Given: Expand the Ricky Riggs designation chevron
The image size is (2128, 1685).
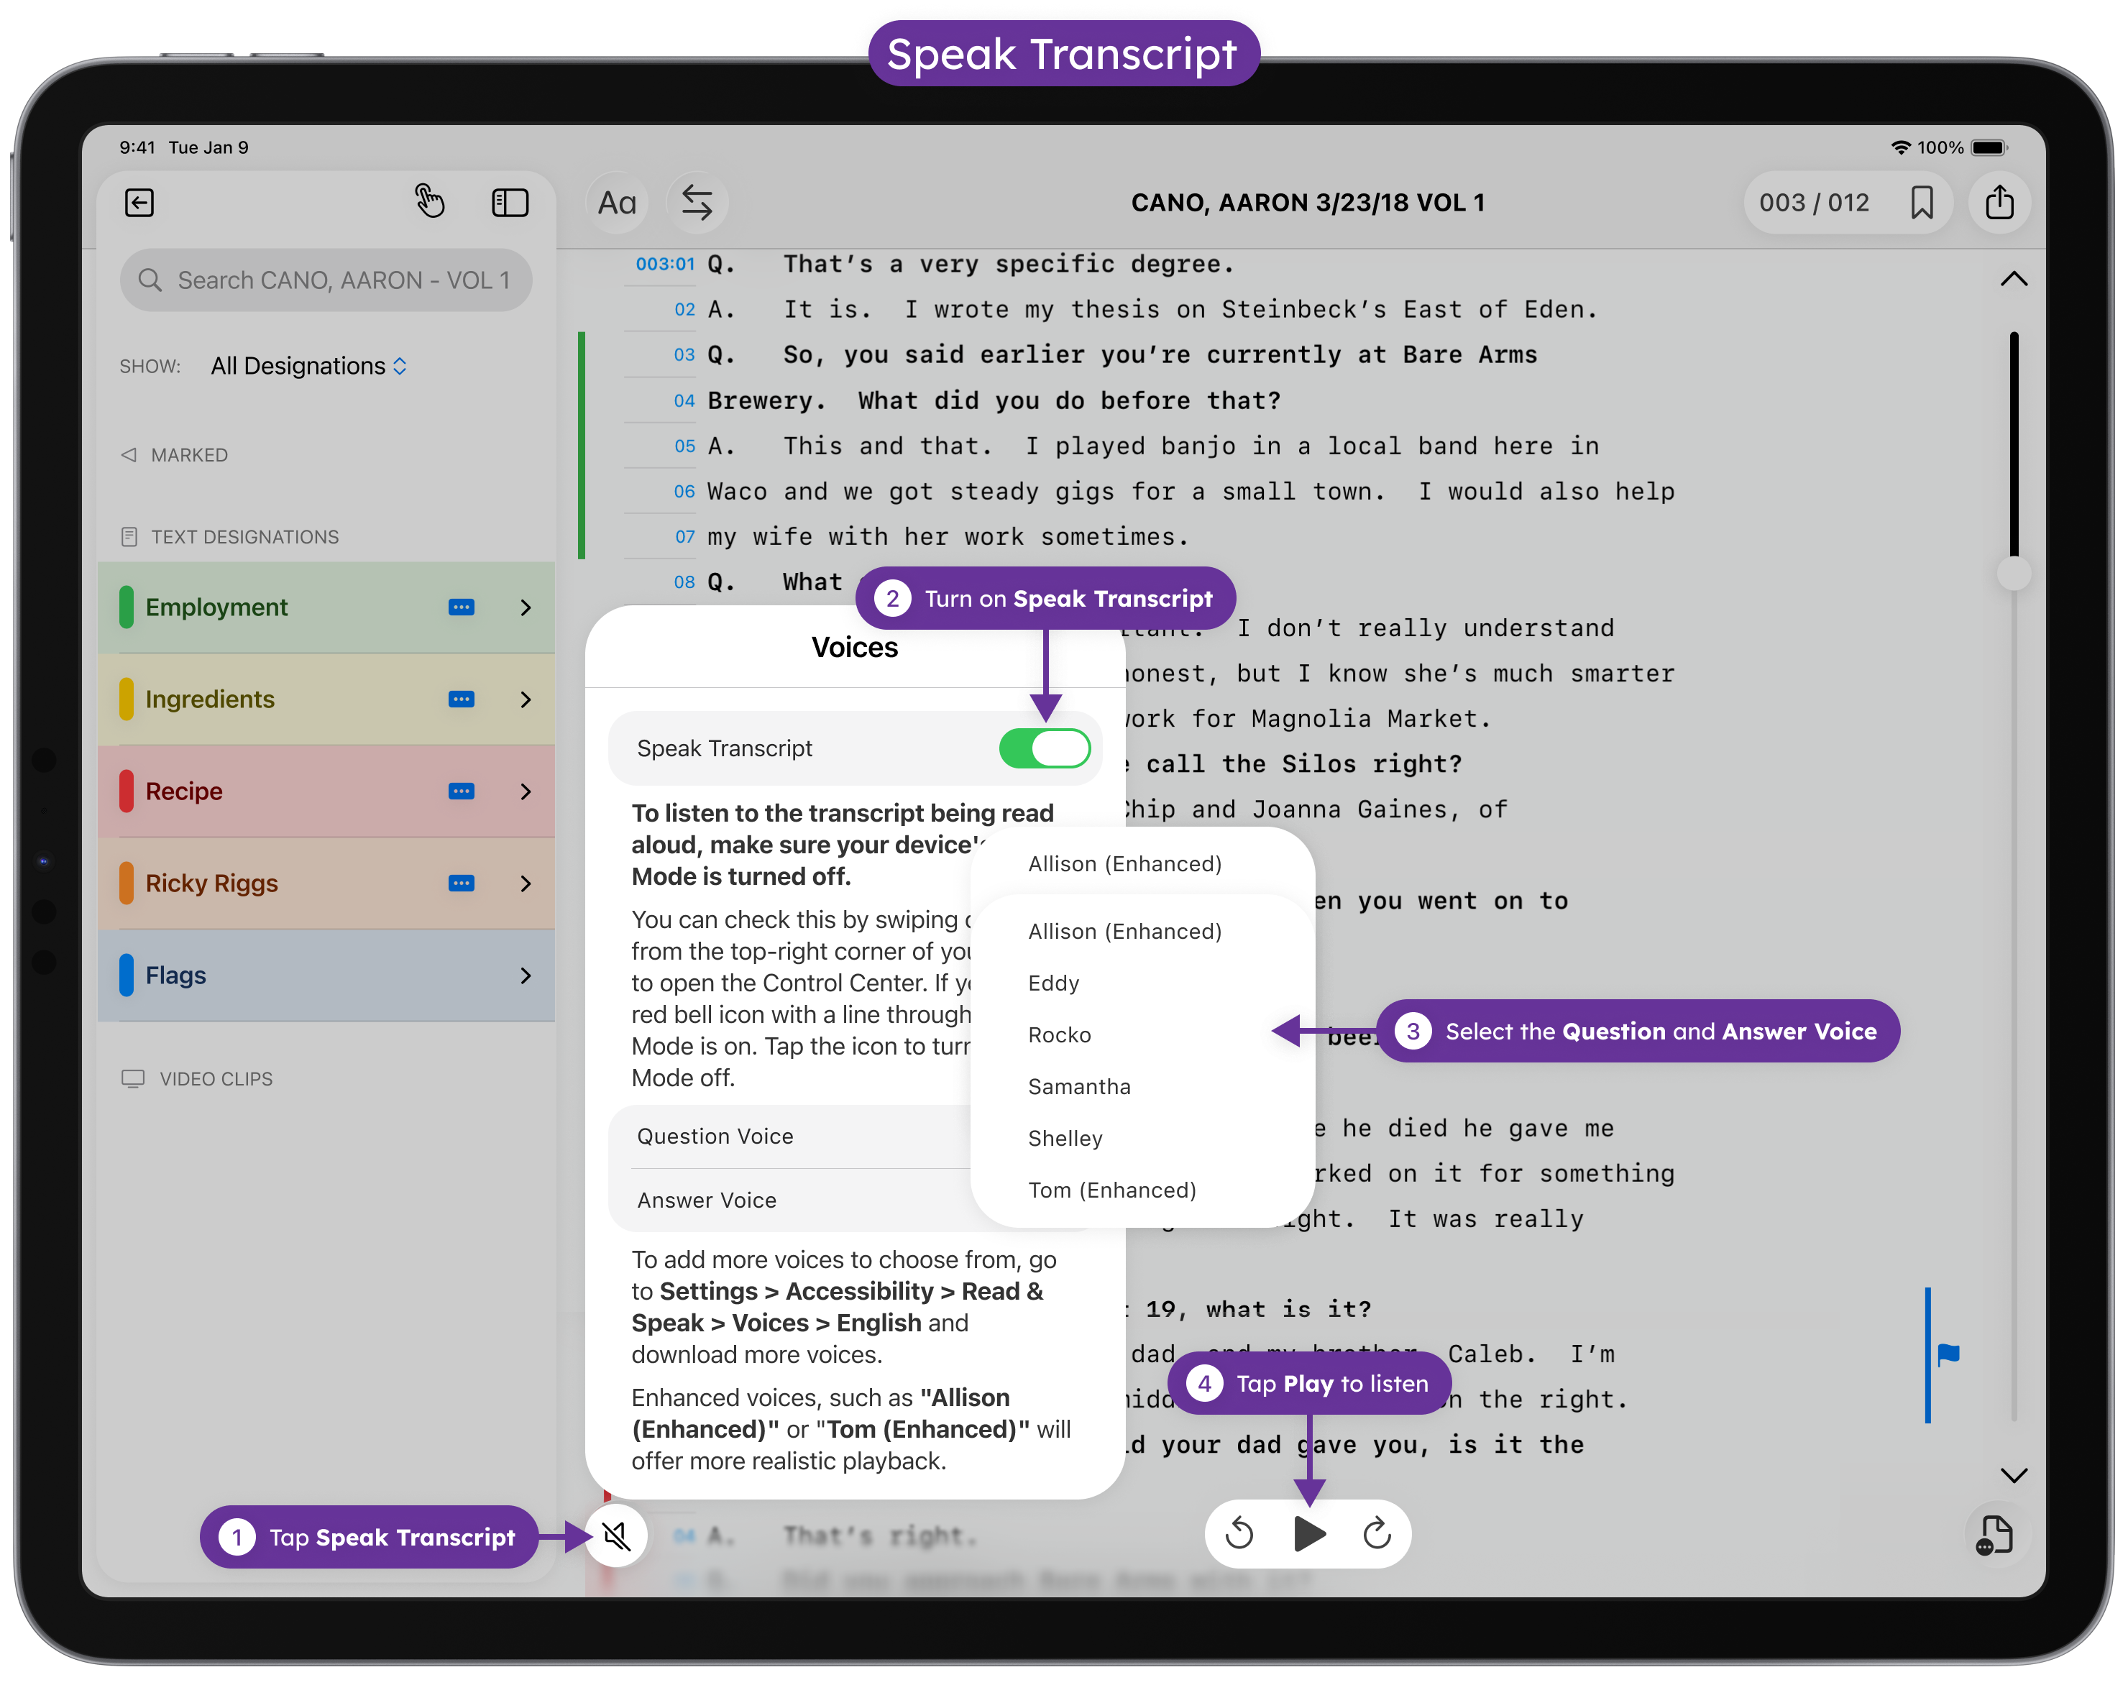Looking at the screenshot, I should [x=526, y=884].
